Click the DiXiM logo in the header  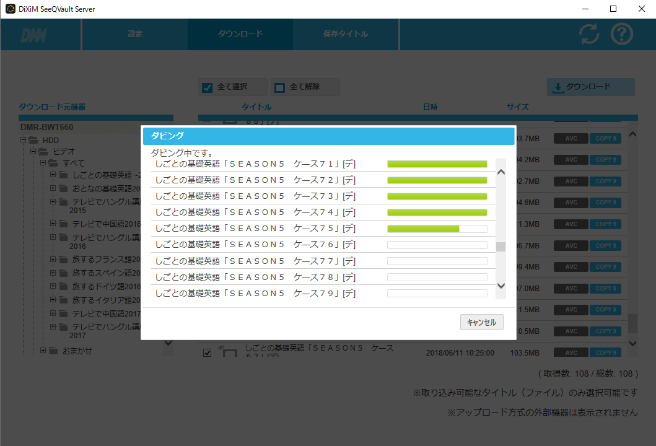(33, 35)
